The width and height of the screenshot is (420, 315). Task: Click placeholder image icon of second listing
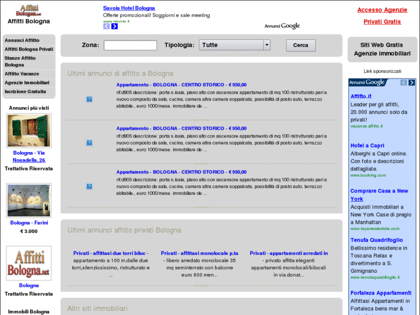tap(89, 143)
